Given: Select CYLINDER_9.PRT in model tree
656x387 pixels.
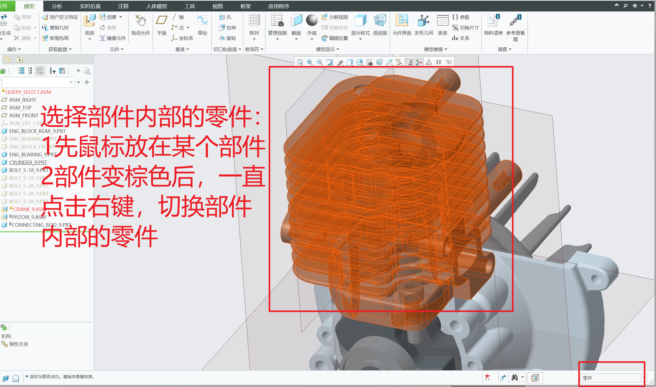Looking at the screenshot, I should (x=28, y=162).
